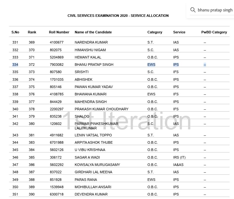
Task: Click the name 'MAHENDRA SINGH'
Action: [91, 102]
